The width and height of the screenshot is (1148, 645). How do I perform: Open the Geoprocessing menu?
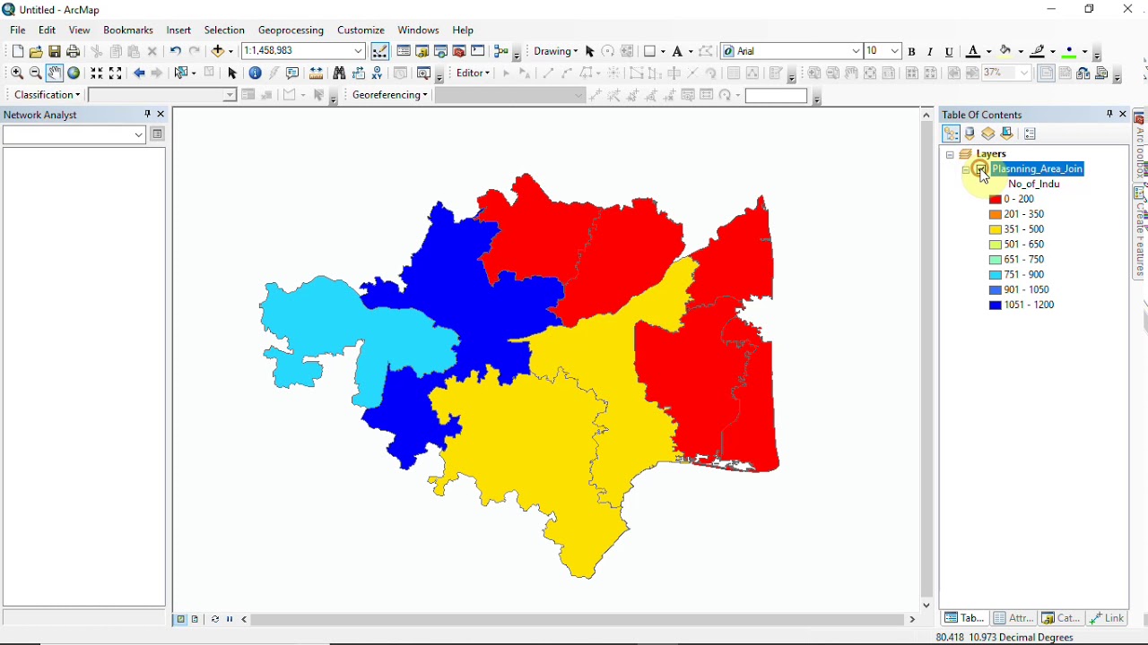291,30
